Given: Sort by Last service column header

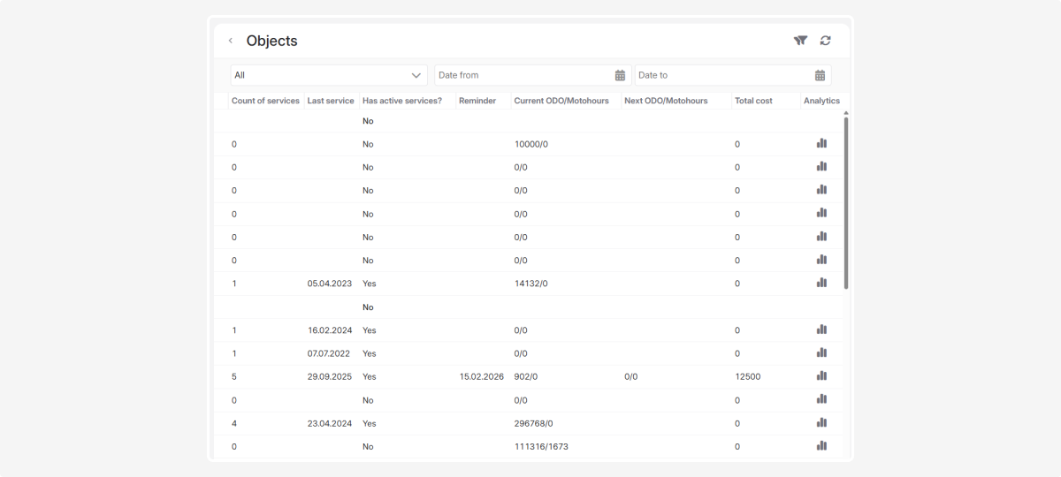Looking at the screenshot, I should [x=331, y=101].
